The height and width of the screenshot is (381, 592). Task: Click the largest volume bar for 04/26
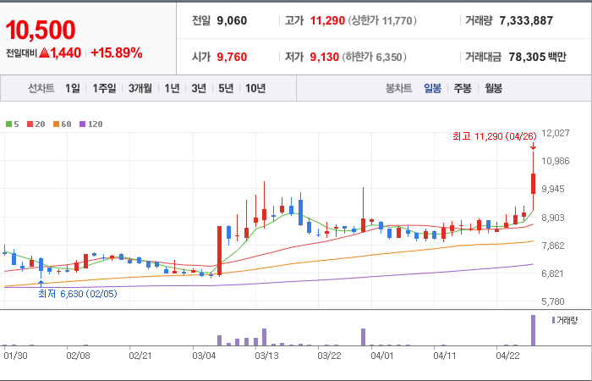coord(533,330)
